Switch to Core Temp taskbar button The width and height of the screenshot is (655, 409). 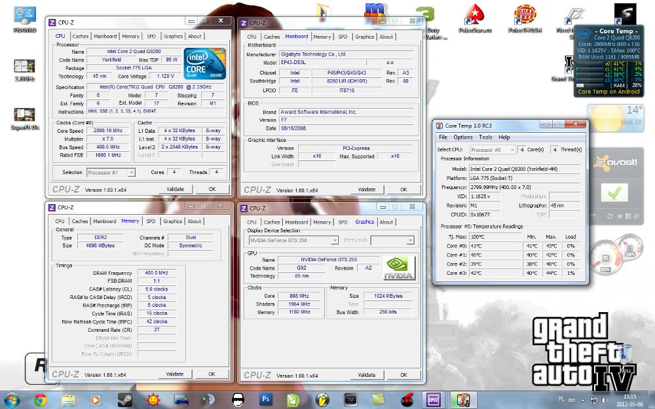click(462, 399)
